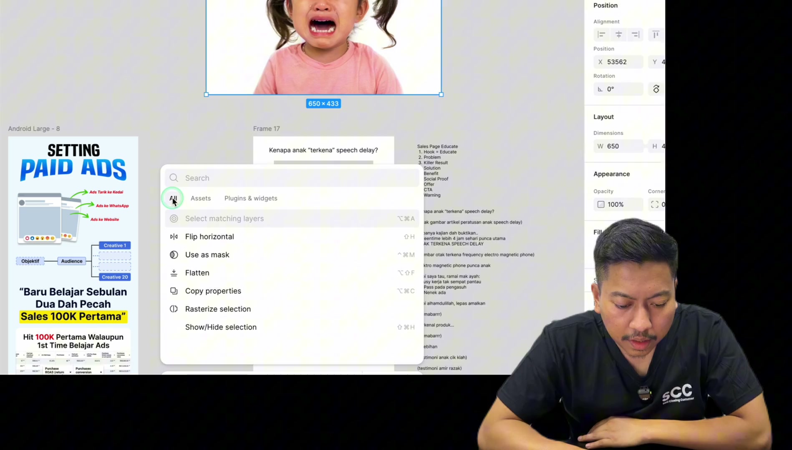The height and width of the screenshot is (450, 792).
Task: Click the Position section header
Action: (605, 5)
